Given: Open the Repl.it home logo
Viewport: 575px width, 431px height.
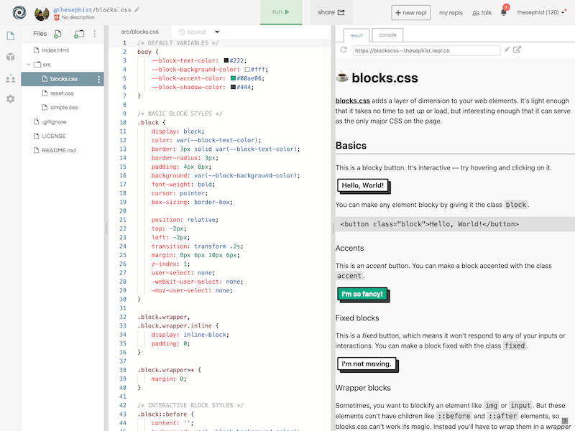Looking at the screenshot, I should (x=19, y=12).
